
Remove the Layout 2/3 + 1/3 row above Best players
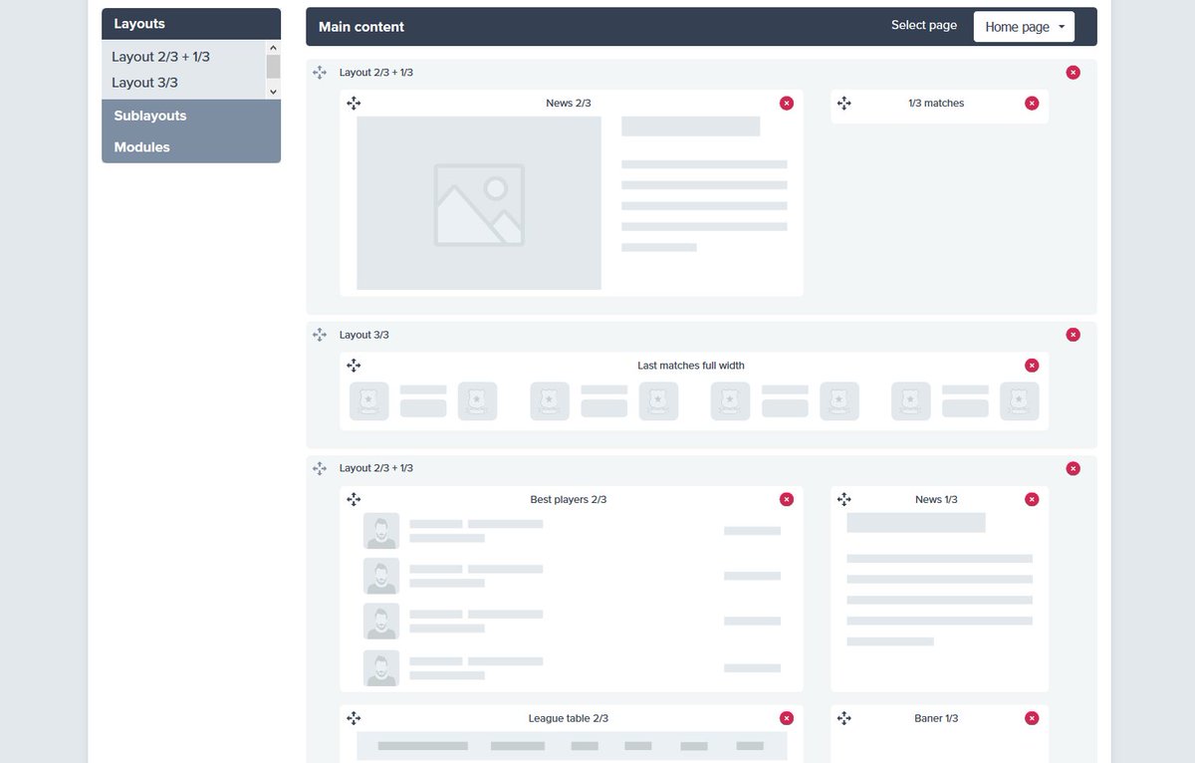click(1073, 468)
